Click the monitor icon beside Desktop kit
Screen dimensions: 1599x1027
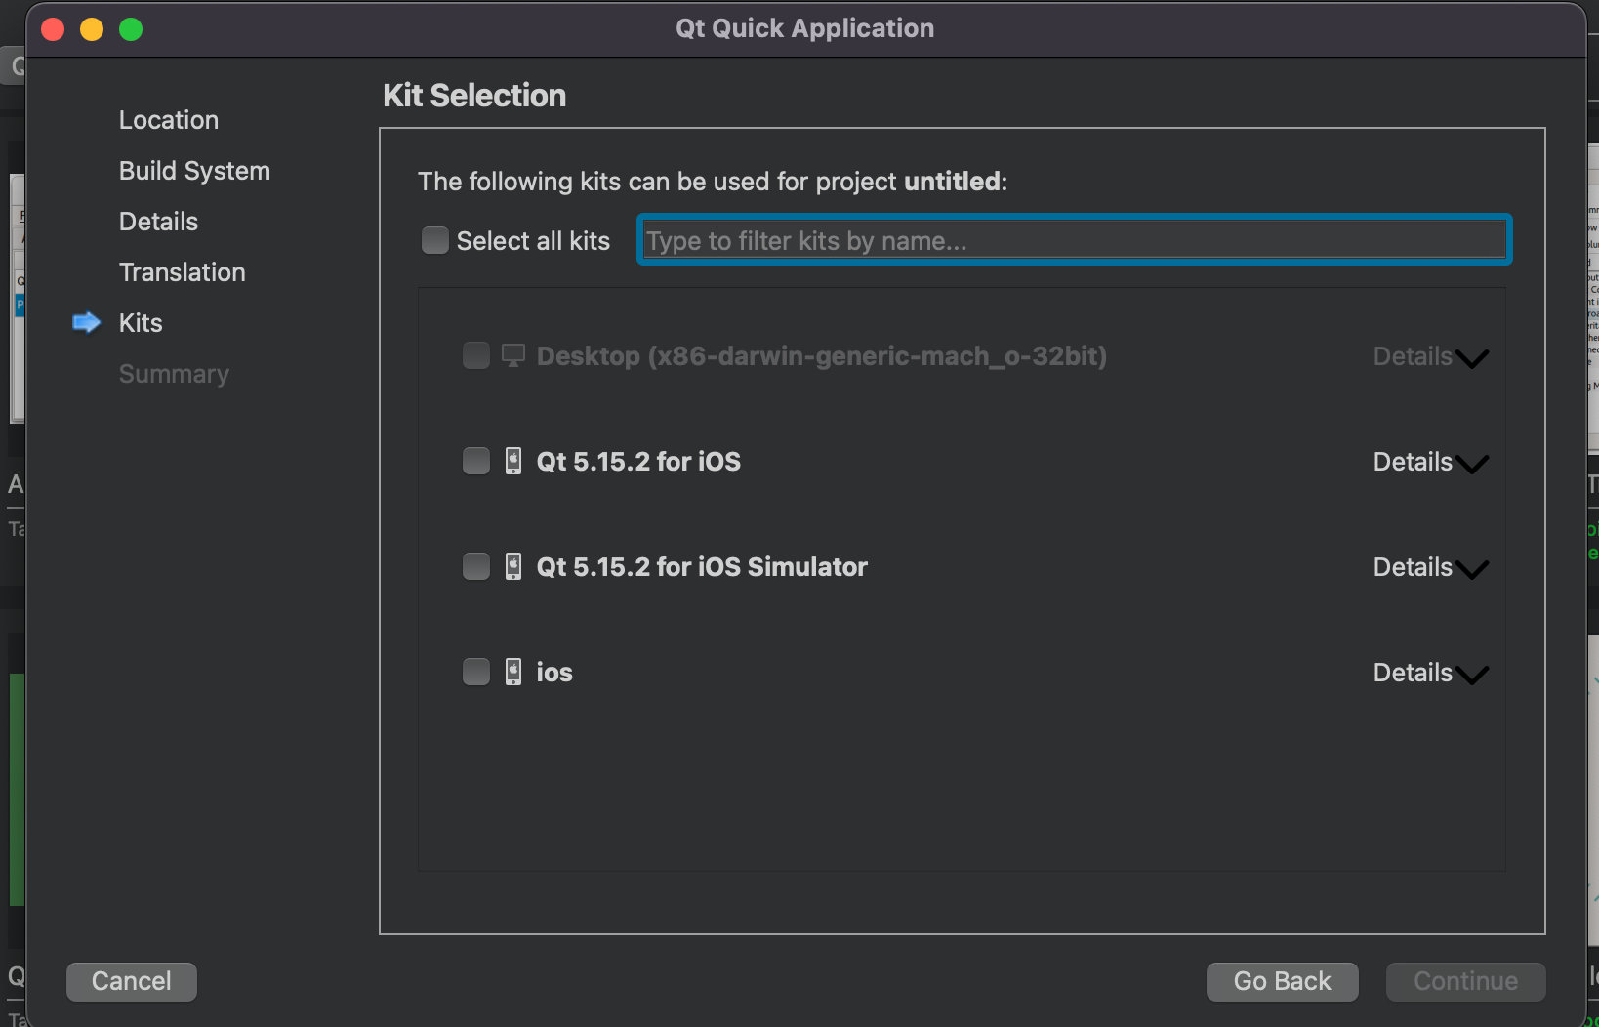click(513, 355)
